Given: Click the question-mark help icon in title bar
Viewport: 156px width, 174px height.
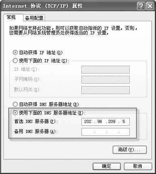Looking at the screenshot, I should pyautogui.click(x=141, y=6).
